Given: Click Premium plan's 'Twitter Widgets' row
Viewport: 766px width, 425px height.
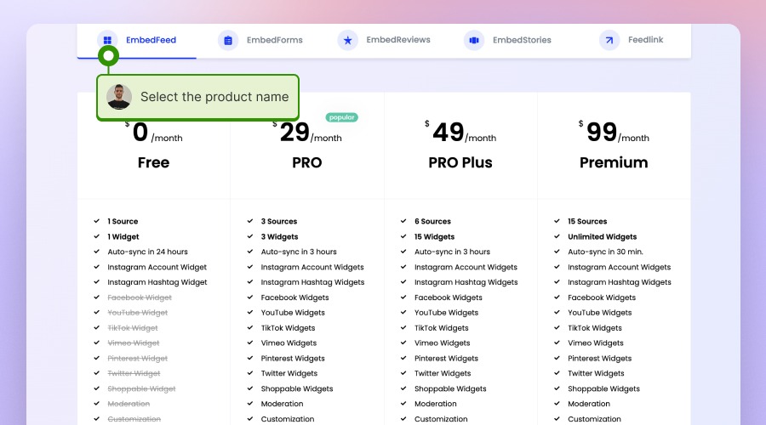Looking at the screenshot, I should pyautogui.click(x=589, y=373).
